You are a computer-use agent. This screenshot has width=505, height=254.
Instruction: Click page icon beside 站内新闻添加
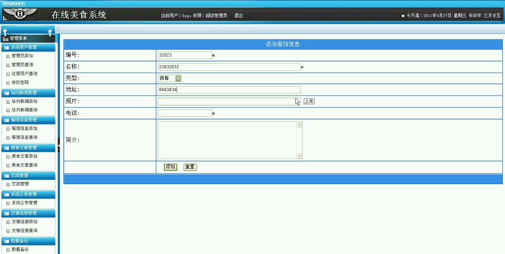[x=8, y=102]
